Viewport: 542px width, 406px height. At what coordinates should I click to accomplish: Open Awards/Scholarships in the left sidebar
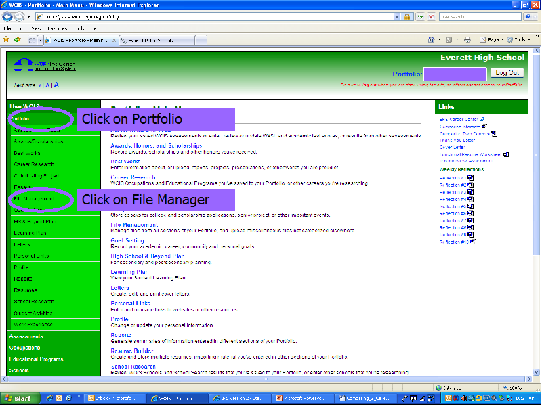[x=39, y=141]
